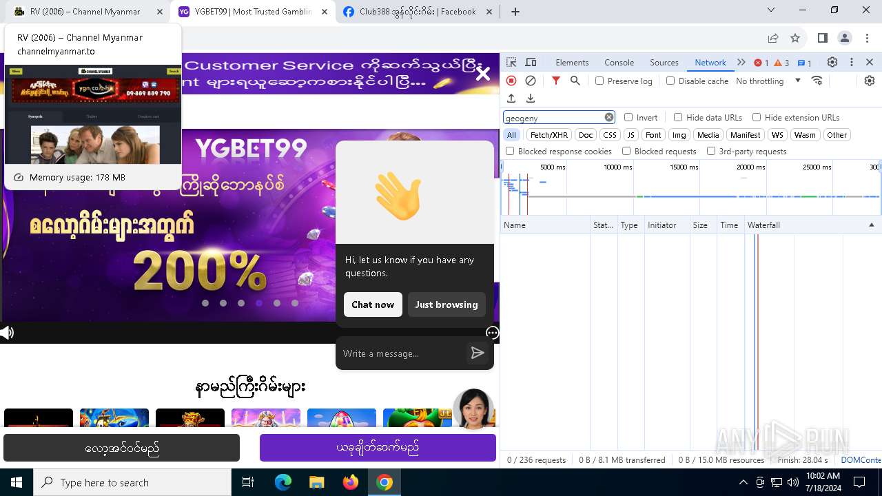This screenshot has height=496, width=882.
Task: Check Hide extension URLs
Action: click(x=757, y=117)
